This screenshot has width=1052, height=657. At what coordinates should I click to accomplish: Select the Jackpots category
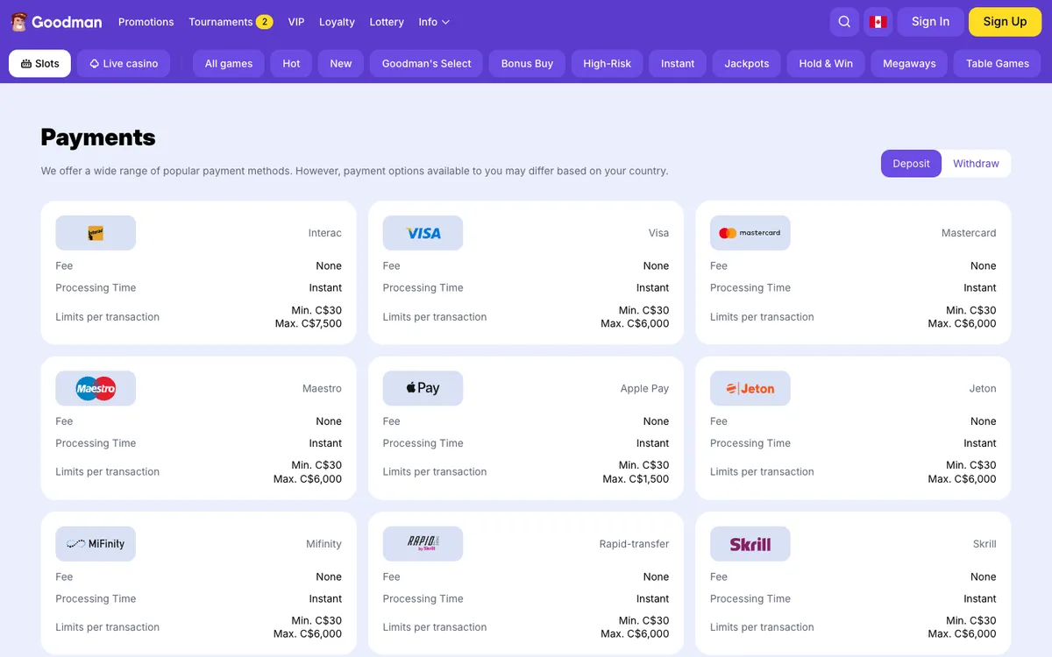(747, 63)
